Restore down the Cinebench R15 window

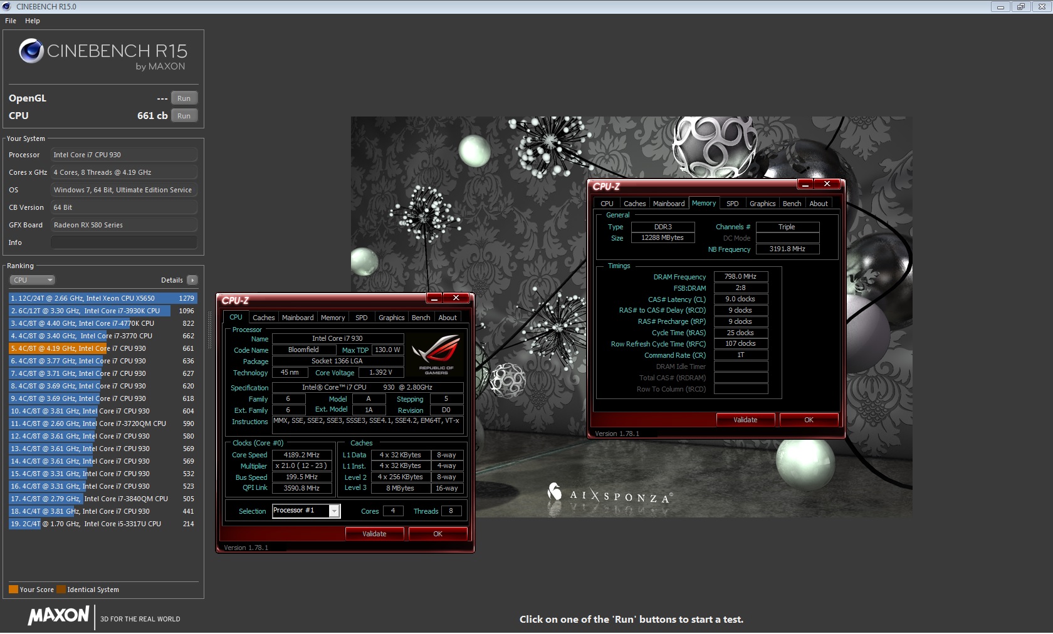[1020, 7]
